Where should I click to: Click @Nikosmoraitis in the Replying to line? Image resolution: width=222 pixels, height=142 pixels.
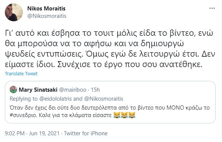[104, 99]
